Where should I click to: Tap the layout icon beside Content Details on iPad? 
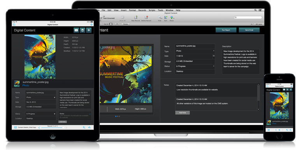coord(16,127)
